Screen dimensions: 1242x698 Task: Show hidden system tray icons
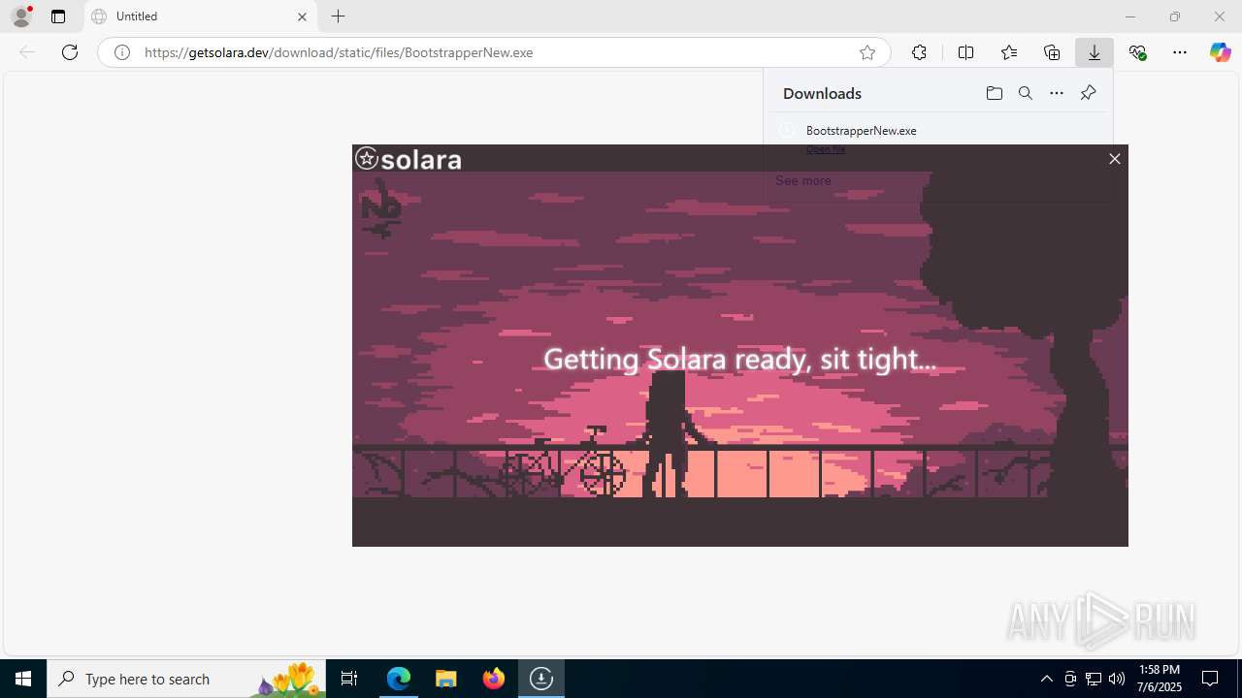(x=1046, y=679)
